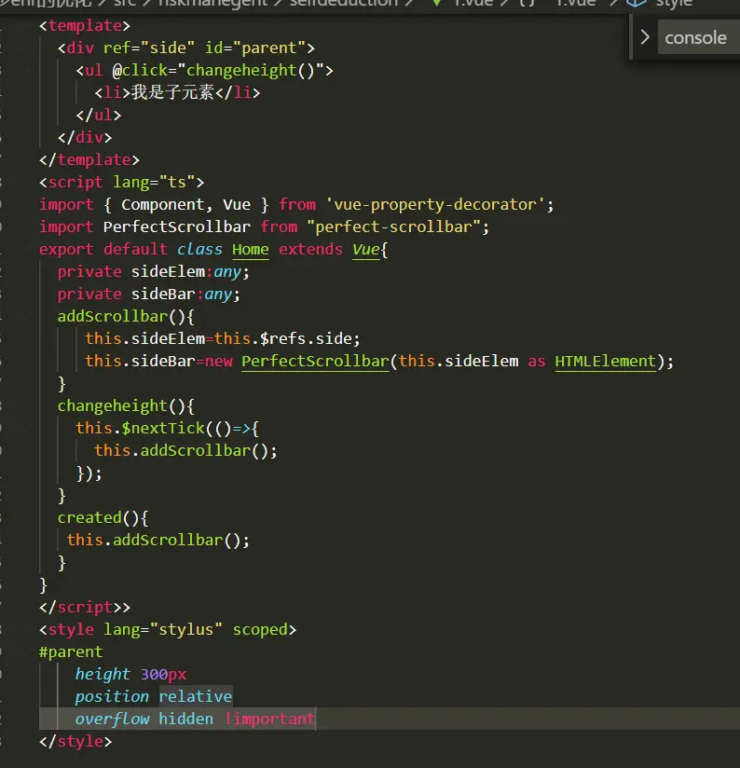Click the overflow property name
The width and height of the screenshot is (740, 768).
[112, 719]
